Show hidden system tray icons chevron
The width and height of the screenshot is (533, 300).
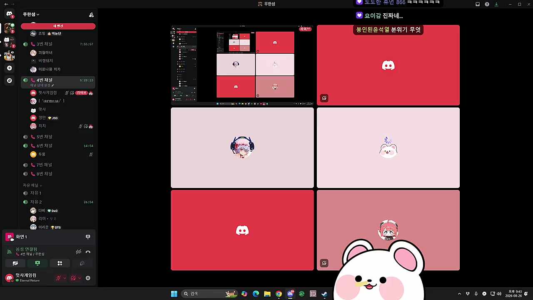coord(459,294)
